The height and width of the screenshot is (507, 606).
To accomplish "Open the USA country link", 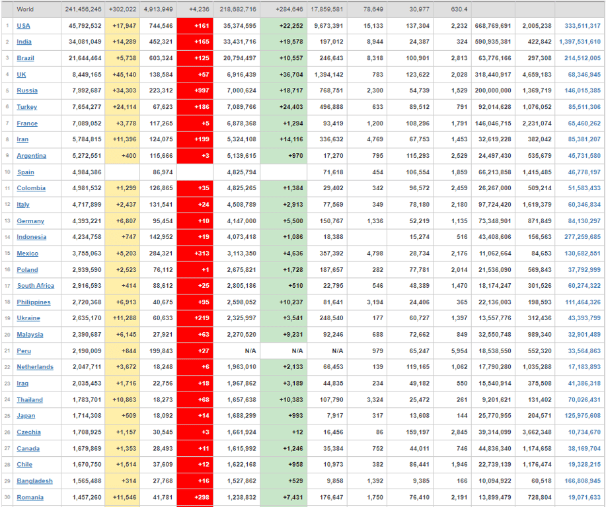I will (x=23, y=26).
